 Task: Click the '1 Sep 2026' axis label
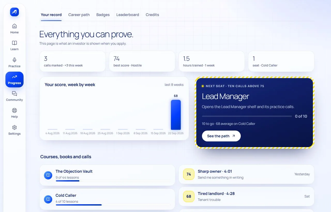pos(123,133)
